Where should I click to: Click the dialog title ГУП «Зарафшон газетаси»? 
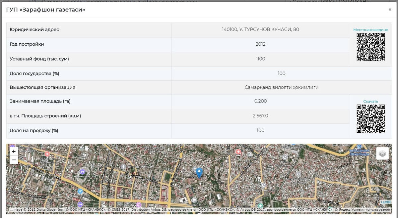(46, 10)
